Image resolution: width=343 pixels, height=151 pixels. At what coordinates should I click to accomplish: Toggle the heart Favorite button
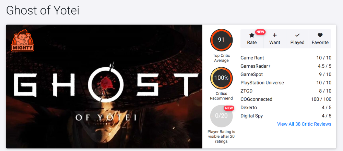pos(320,39)
